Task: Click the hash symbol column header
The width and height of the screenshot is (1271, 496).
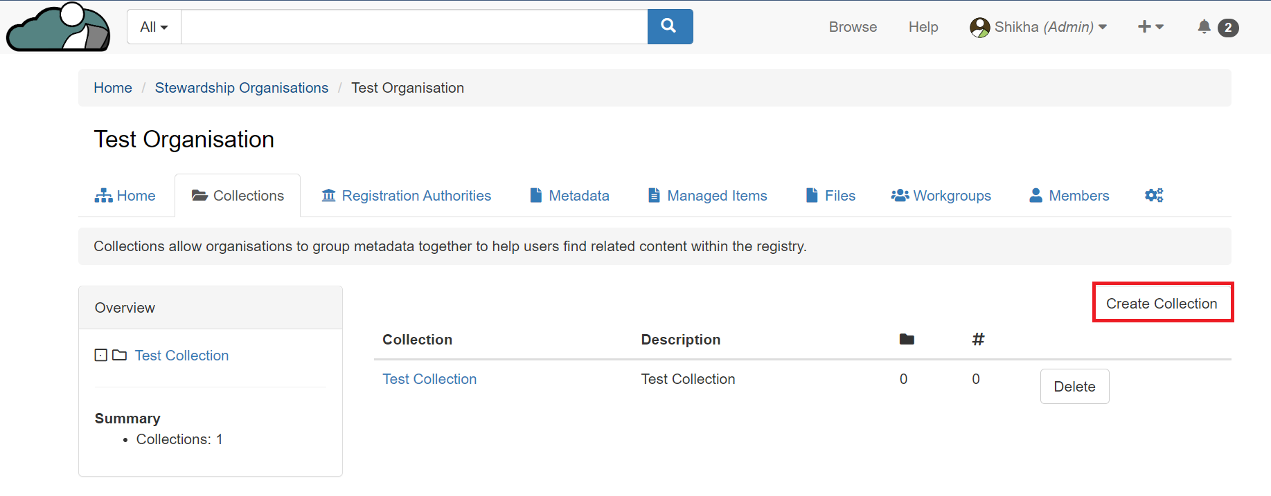Action: (978, 339)
